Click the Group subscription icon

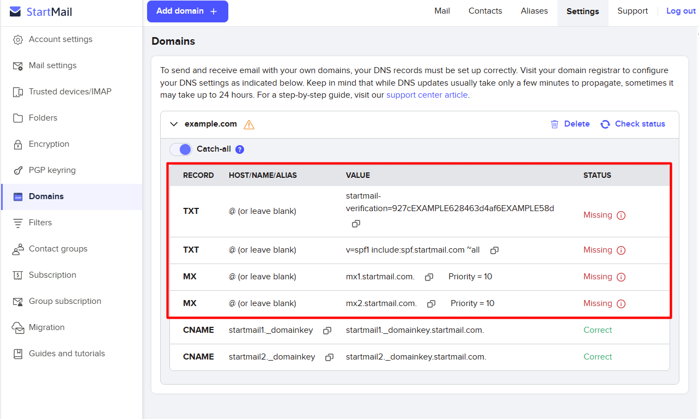(x=18, y=302)
